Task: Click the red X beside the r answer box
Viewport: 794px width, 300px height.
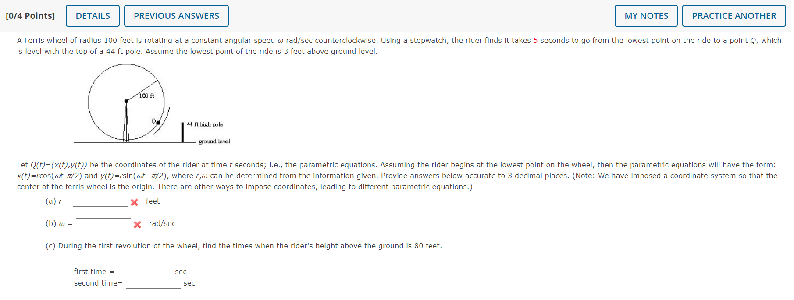Action: pos(134,201)
